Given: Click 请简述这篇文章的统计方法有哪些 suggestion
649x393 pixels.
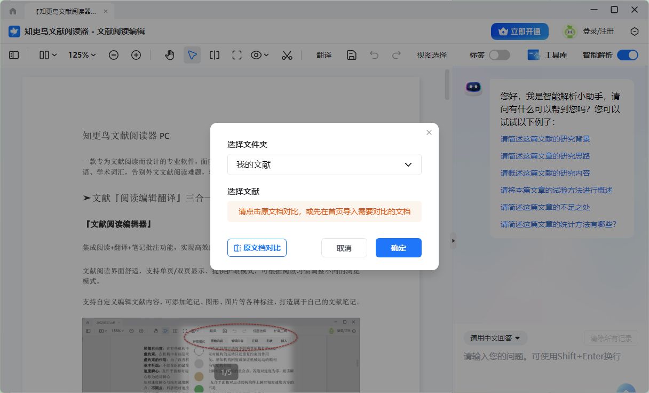Looking at the screenshot, I should pyautogui.click(x=558, y=224).
